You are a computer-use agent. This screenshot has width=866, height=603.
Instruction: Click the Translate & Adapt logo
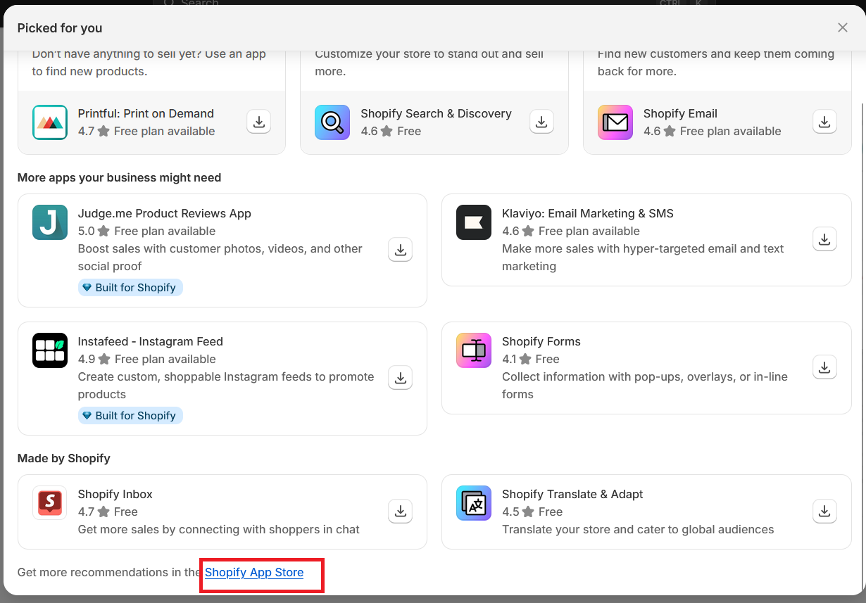[x=474, y=503]
